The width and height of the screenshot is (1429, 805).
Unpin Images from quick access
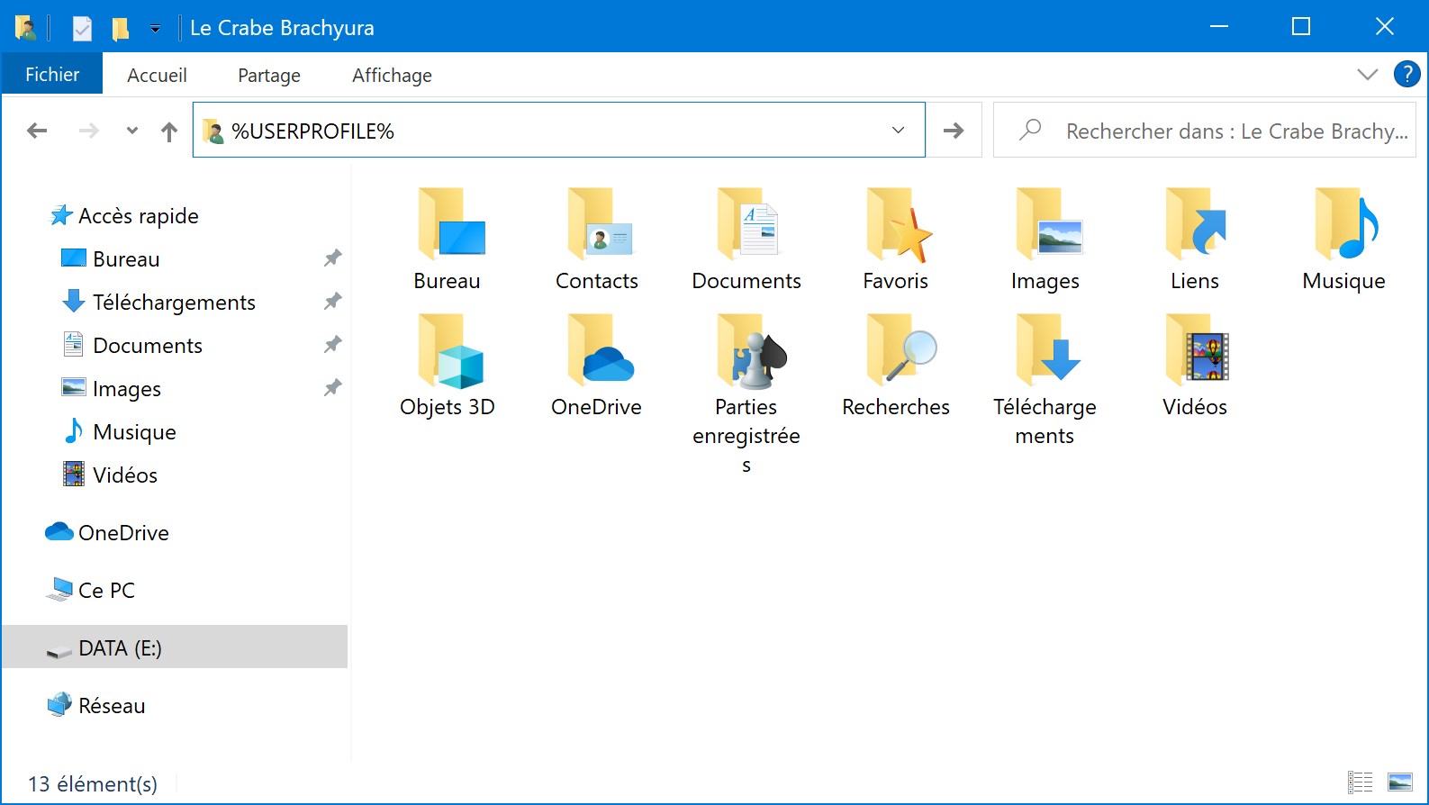pyautogui.click(x=332, y=388)
